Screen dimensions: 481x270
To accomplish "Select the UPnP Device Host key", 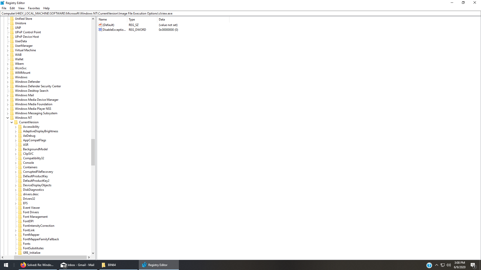I will pos(27,37).
